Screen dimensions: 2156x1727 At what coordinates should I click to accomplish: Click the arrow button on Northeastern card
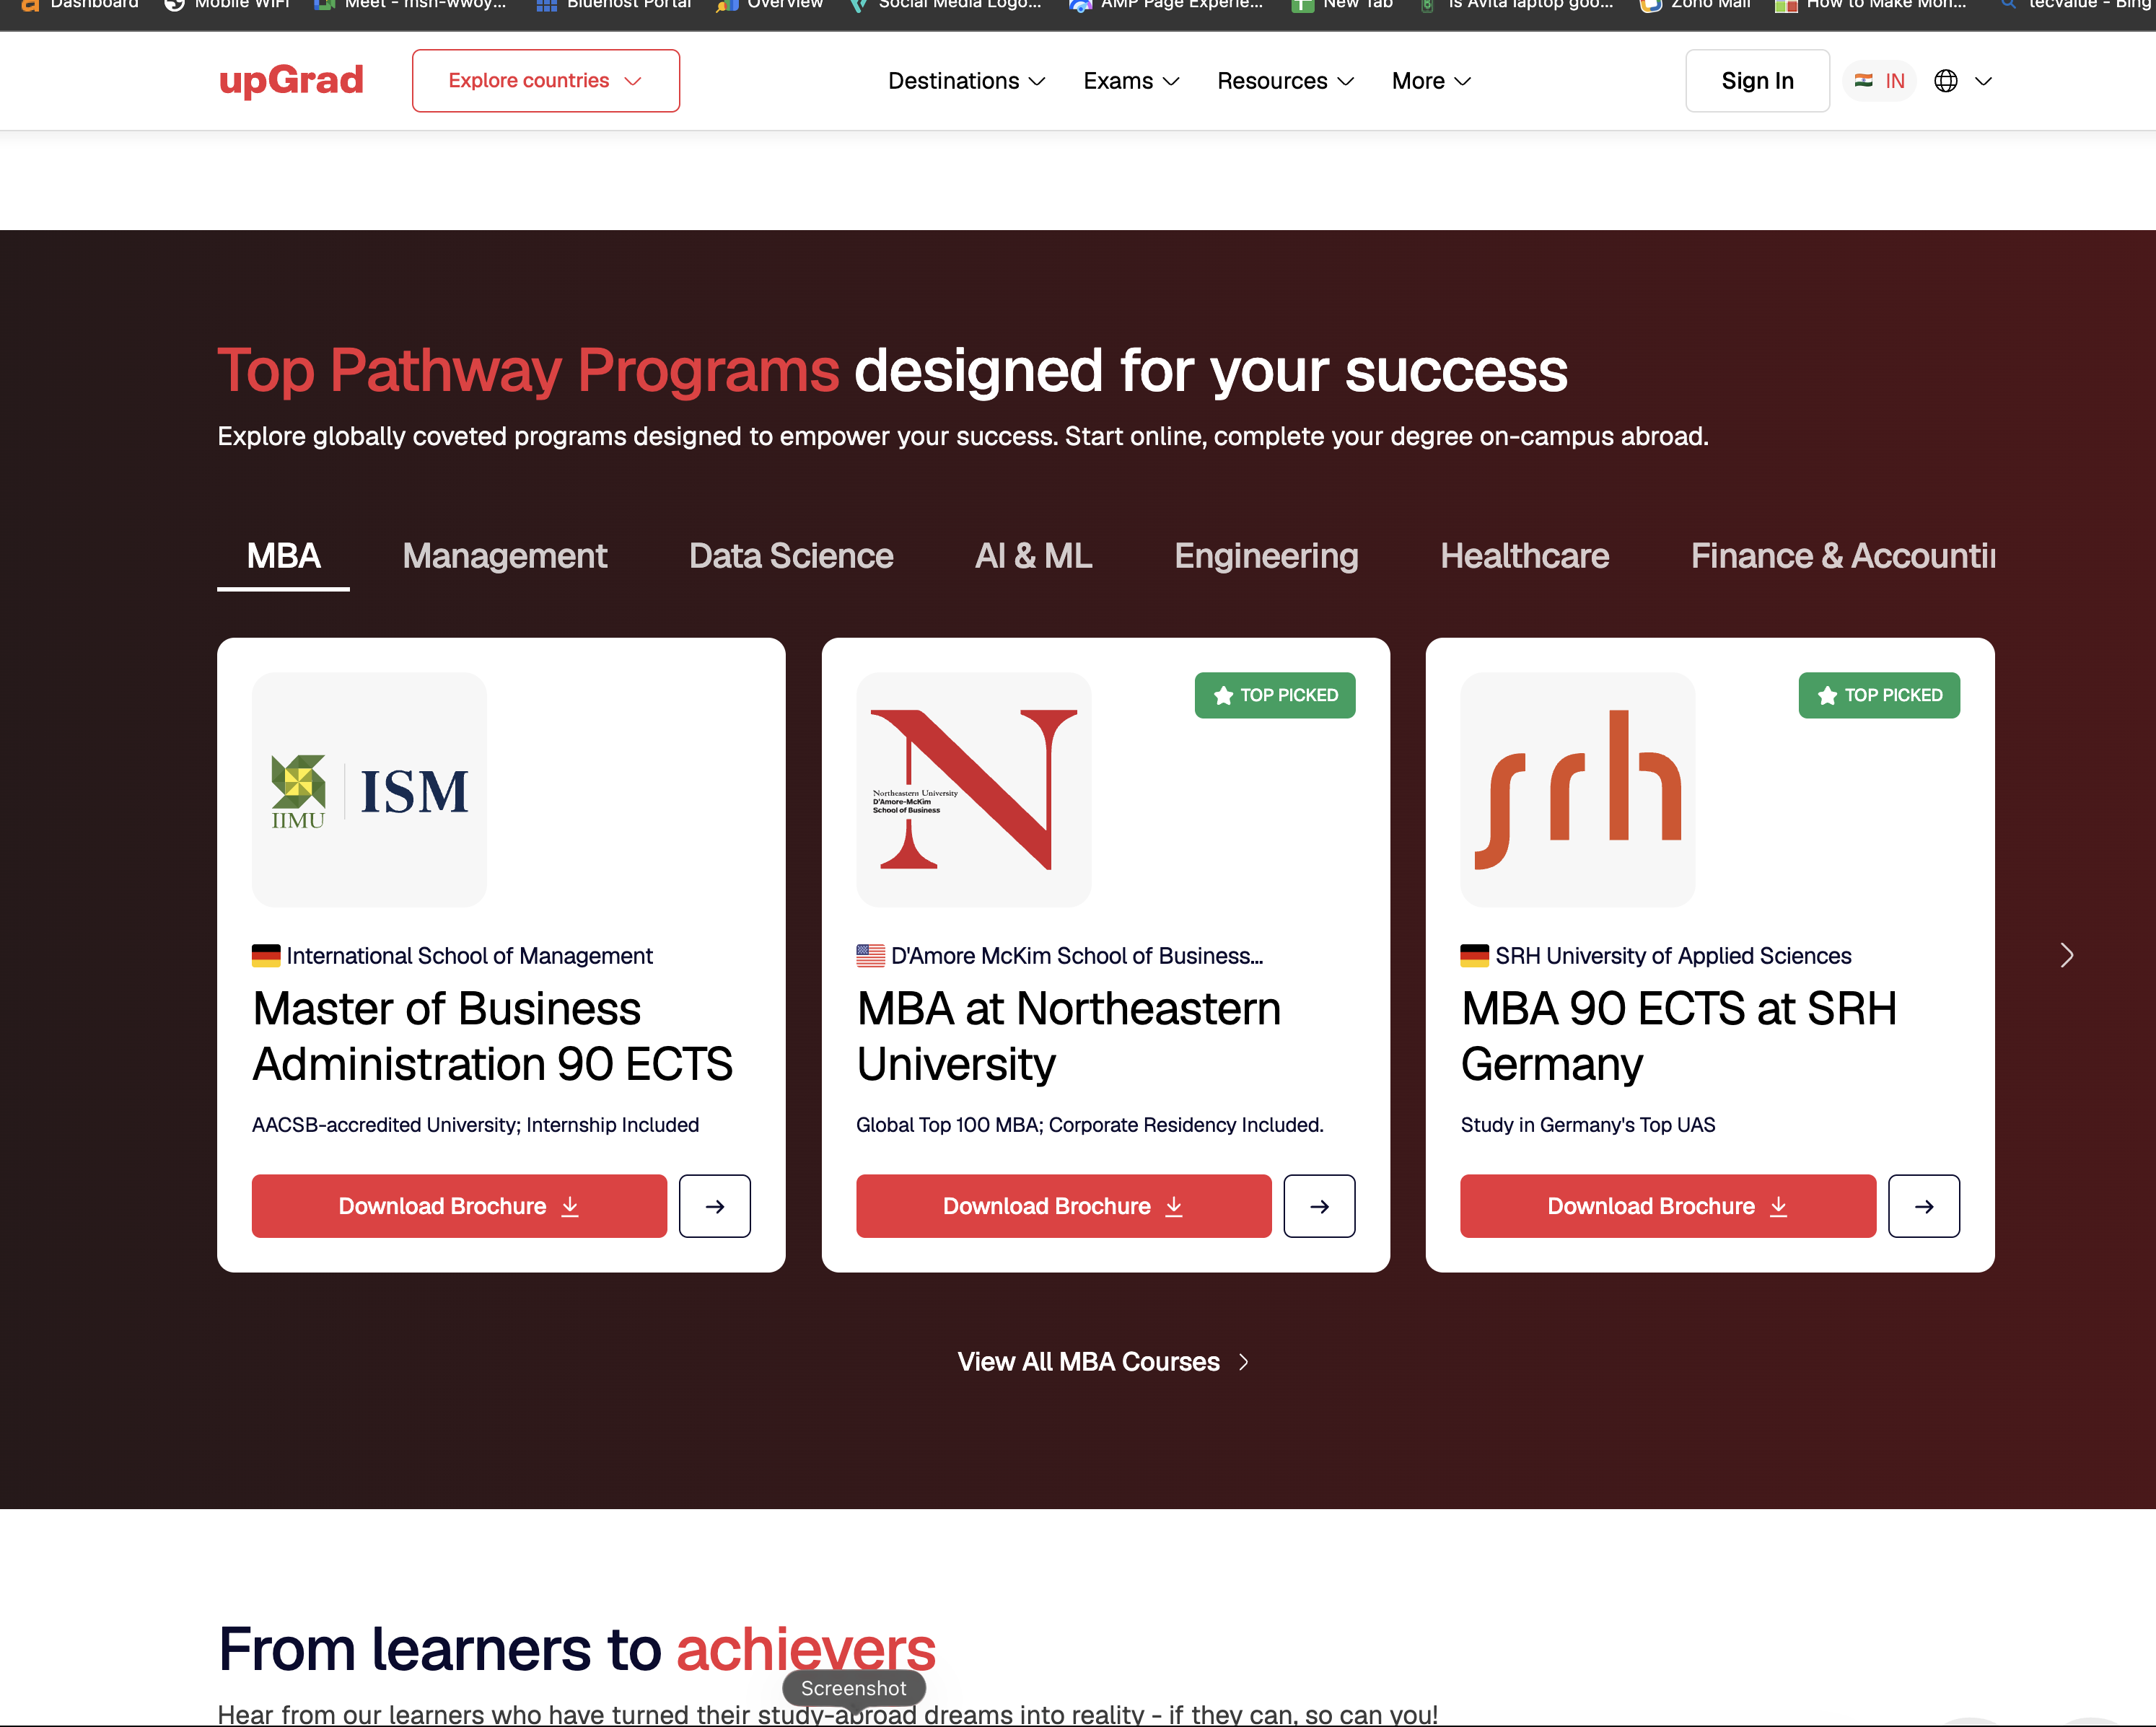[1319, 1206]
